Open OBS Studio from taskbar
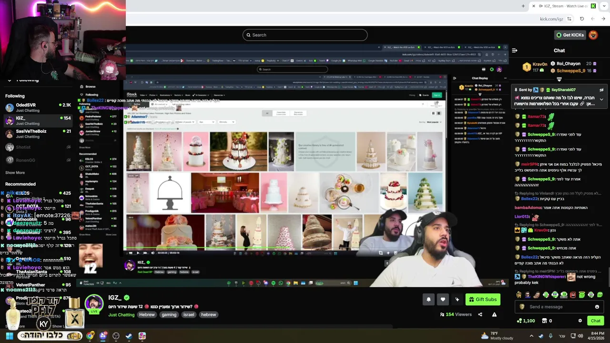 pyautogui.click(x=116, y=336)
